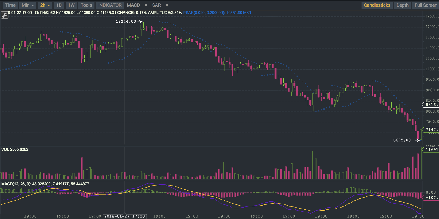Image resolution: width=439 pixels, height=219 pixels.
Task: Click the 2018-01-27 17:00 time marker
Action: click(125, 216)
